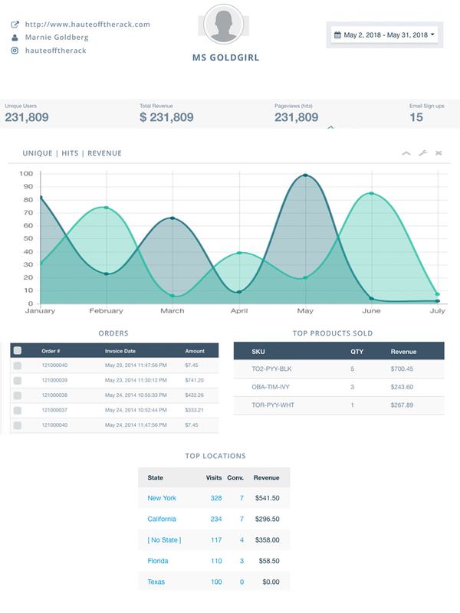Check the box for the May 24 order 121000040
Viewport: 460px width, 613px height.
(18, 425)
